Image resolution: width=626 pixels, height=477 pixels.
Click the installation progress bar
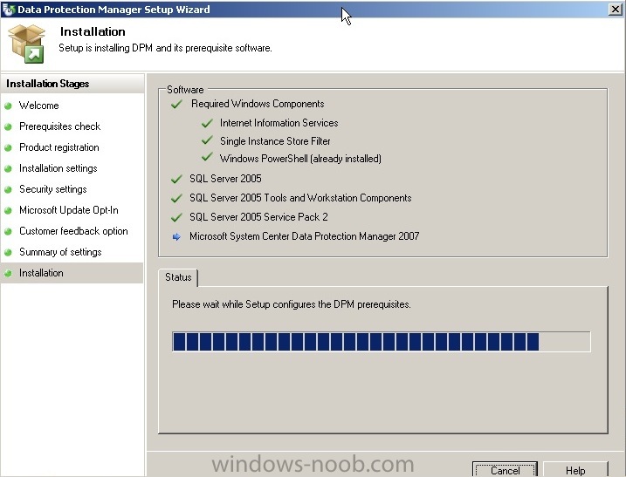click(382, 342)
